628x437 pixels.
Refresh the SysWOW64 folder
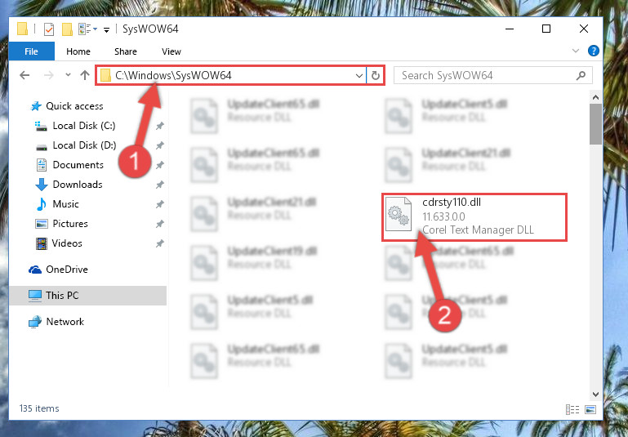(x=376, y=75)
